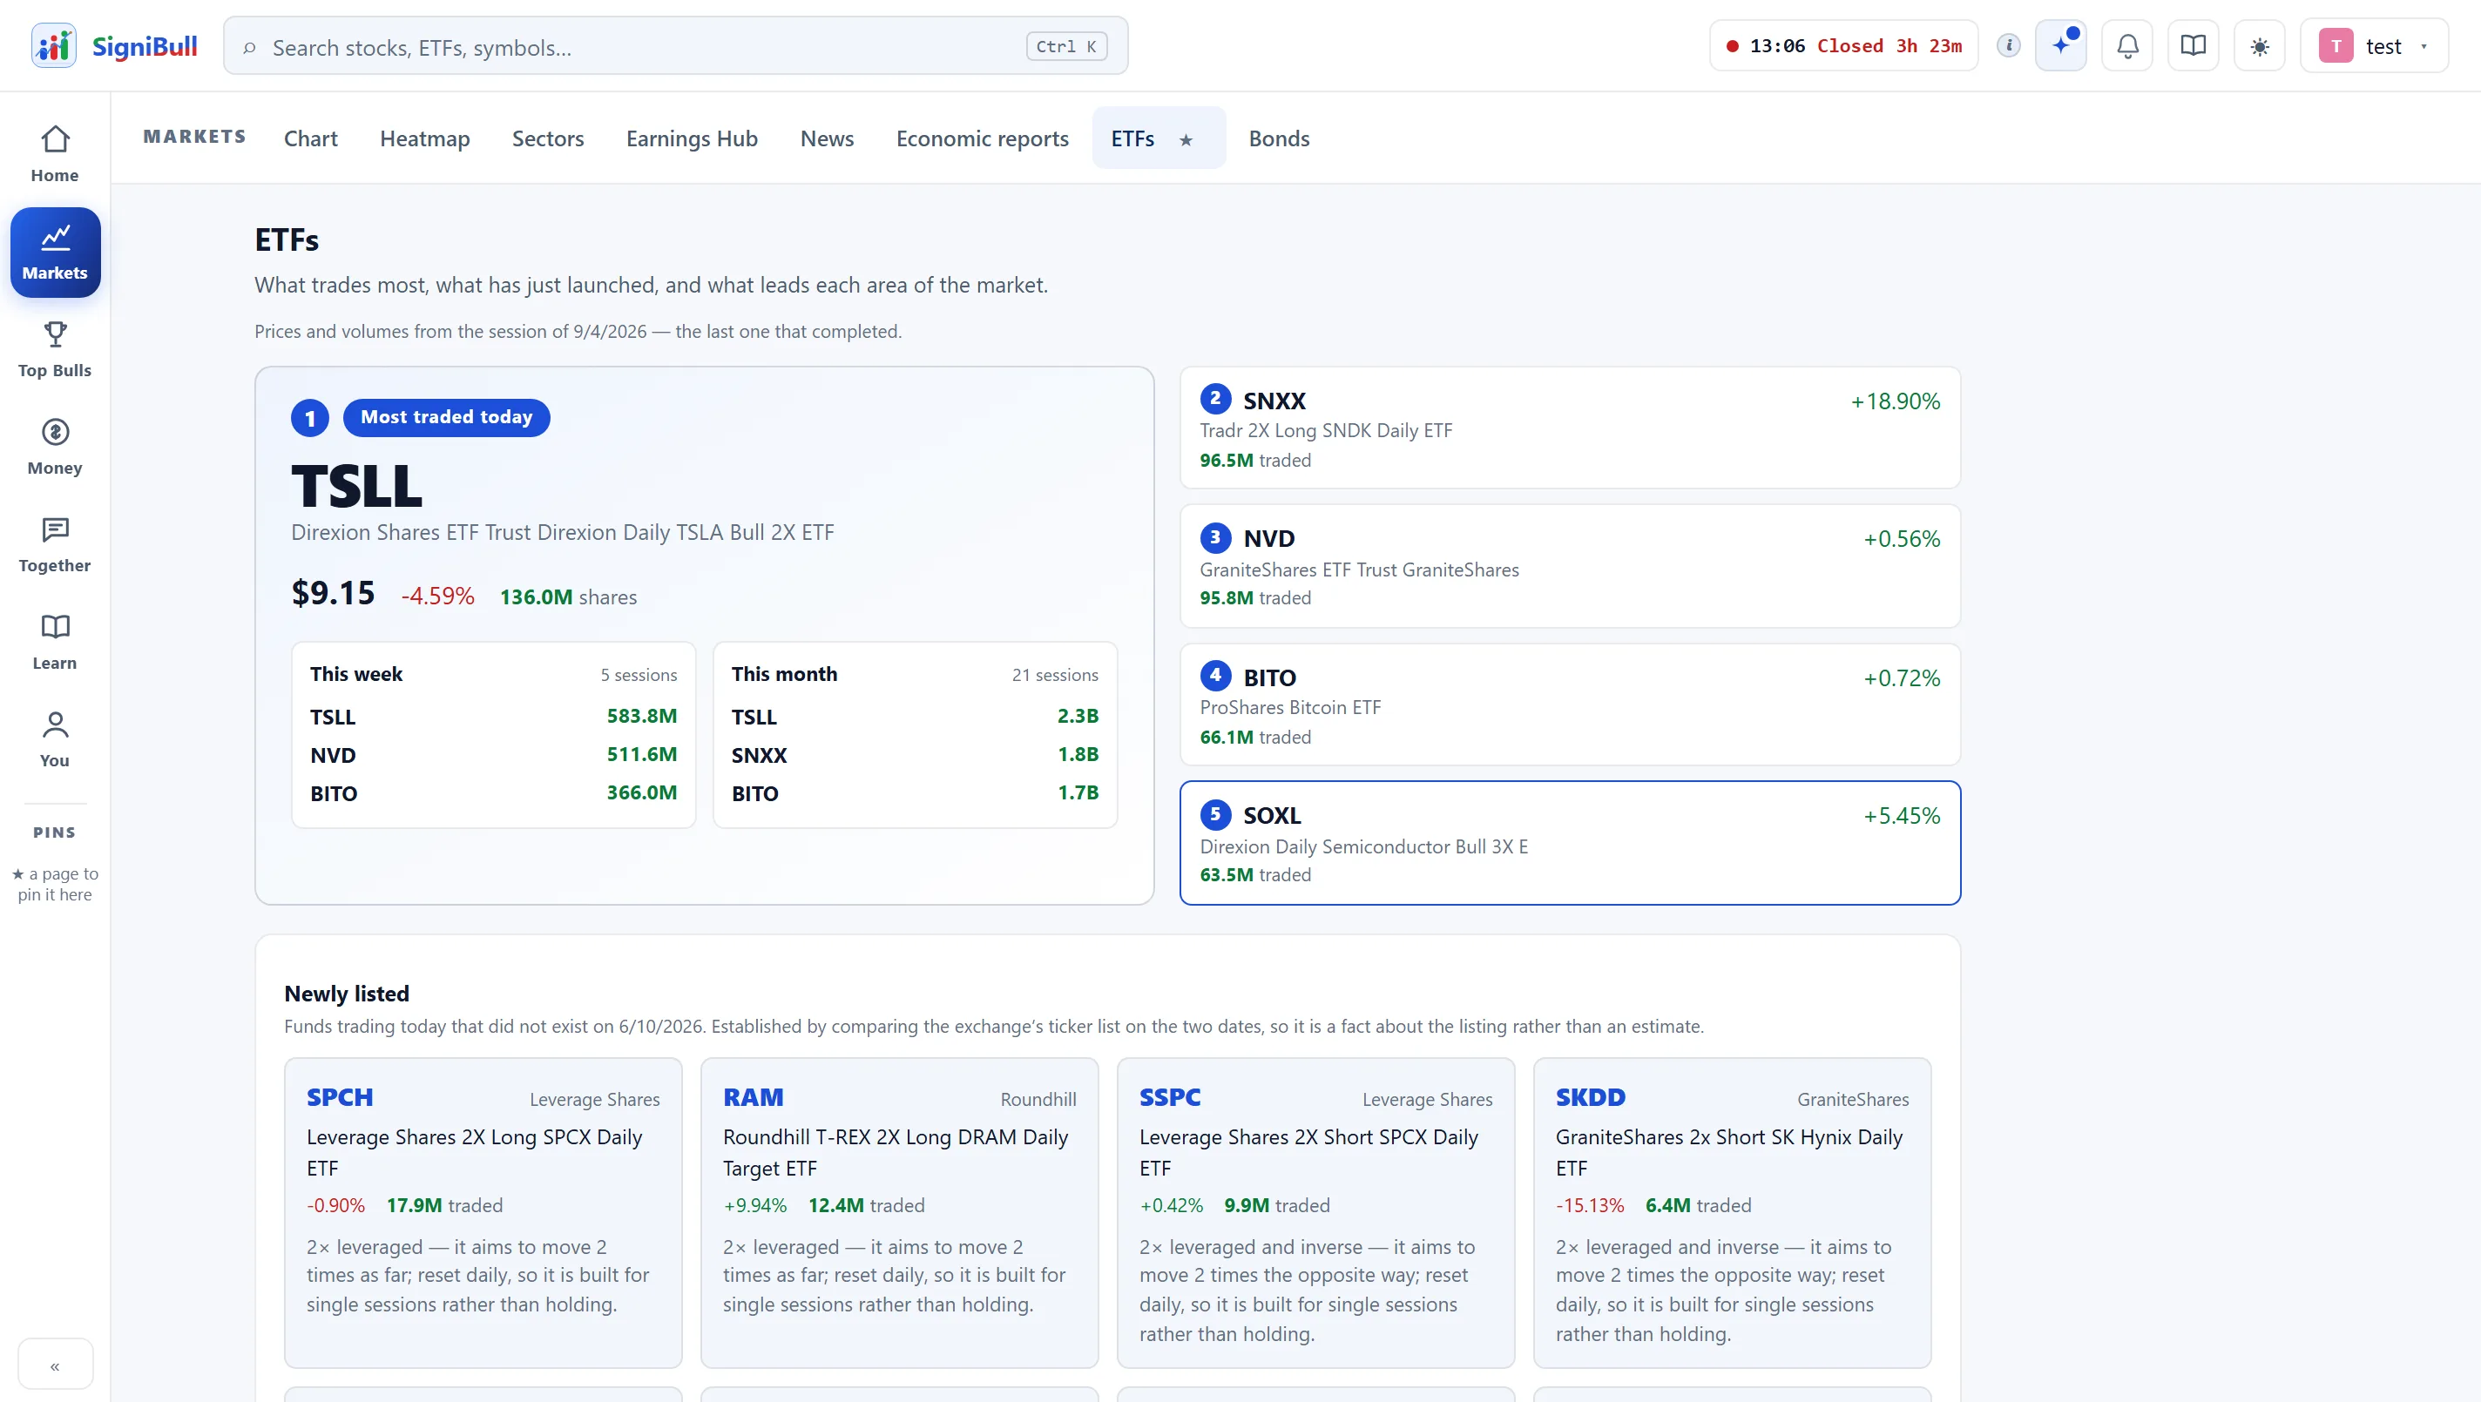The image size is (2481, 1402).
Task: Open the RAM newly listed card
Action: 900,1212
